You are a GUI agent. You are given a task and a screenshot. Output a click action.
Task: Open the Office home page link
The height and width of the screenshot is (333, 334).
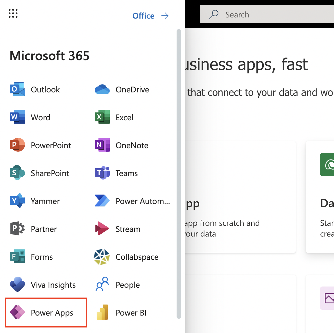pos(143,16)
